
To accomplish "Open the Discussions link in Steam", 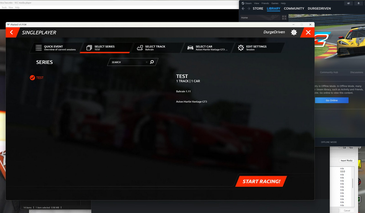I will tap(356, 72).
